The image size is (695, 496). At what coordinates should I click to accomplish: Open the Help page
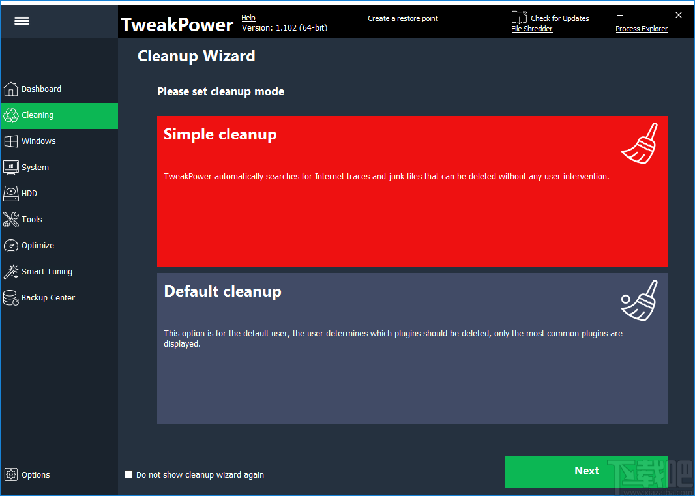[x=248, y=18]
